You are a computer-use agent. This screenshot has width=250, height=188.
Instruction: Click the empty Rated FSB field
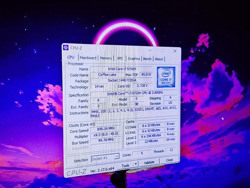coord(106,146)
